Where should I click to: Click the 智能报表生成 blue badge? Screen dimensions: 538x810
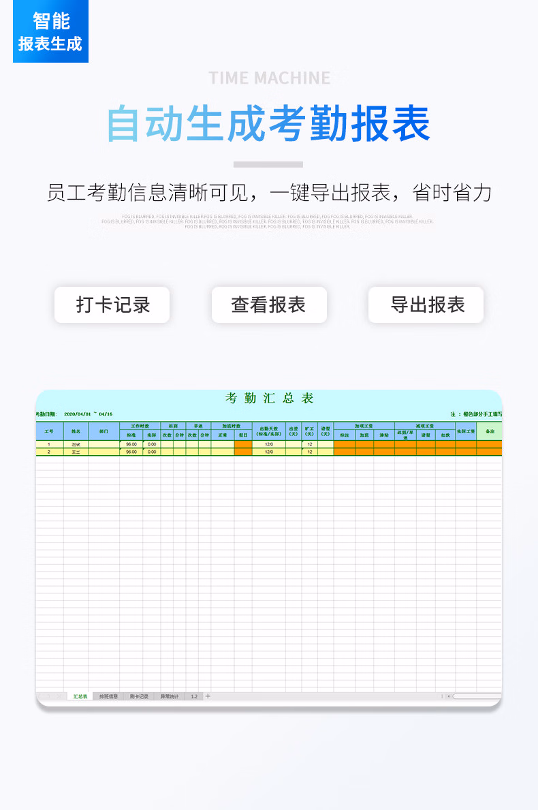tap(50, 31)
